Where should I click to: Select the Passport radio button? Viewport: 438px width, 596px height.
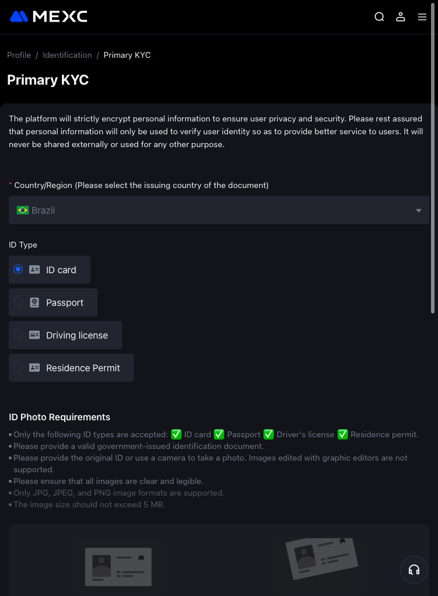[x=18, y=302]
